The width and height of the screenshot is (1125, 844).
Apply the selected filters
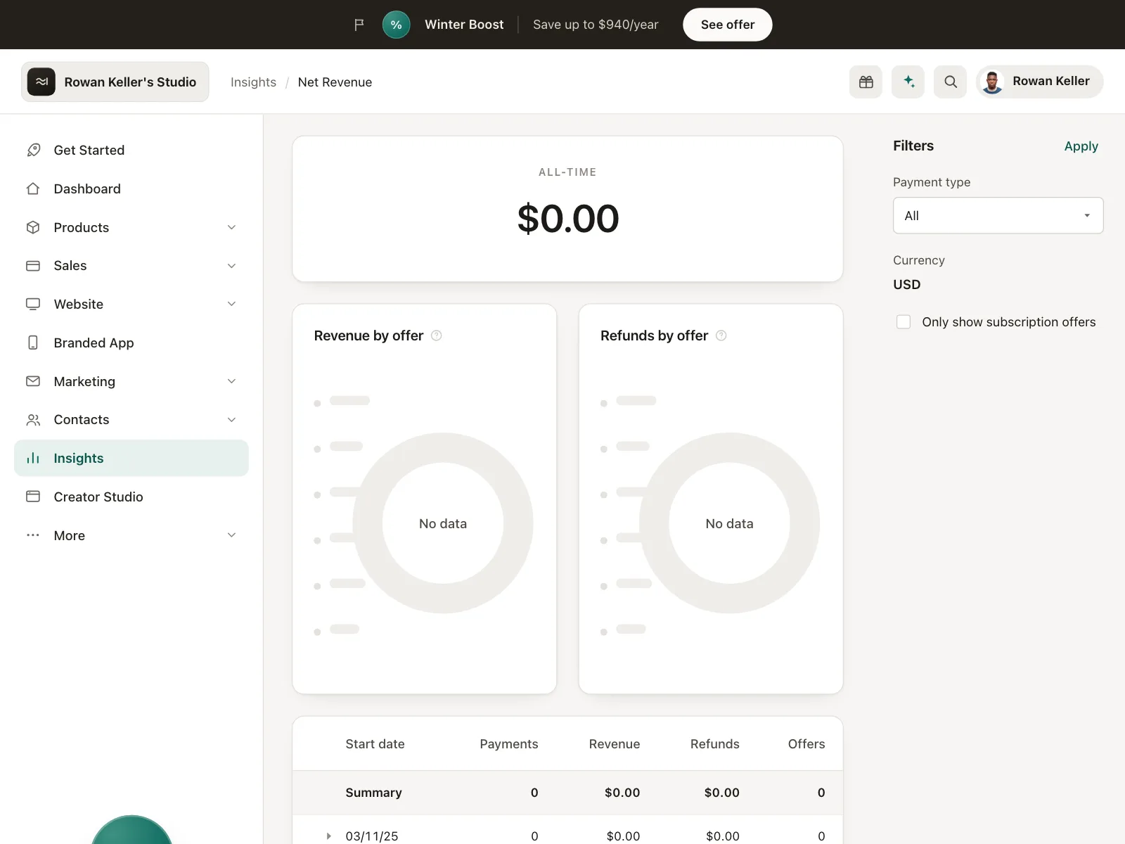point(1081,146)
